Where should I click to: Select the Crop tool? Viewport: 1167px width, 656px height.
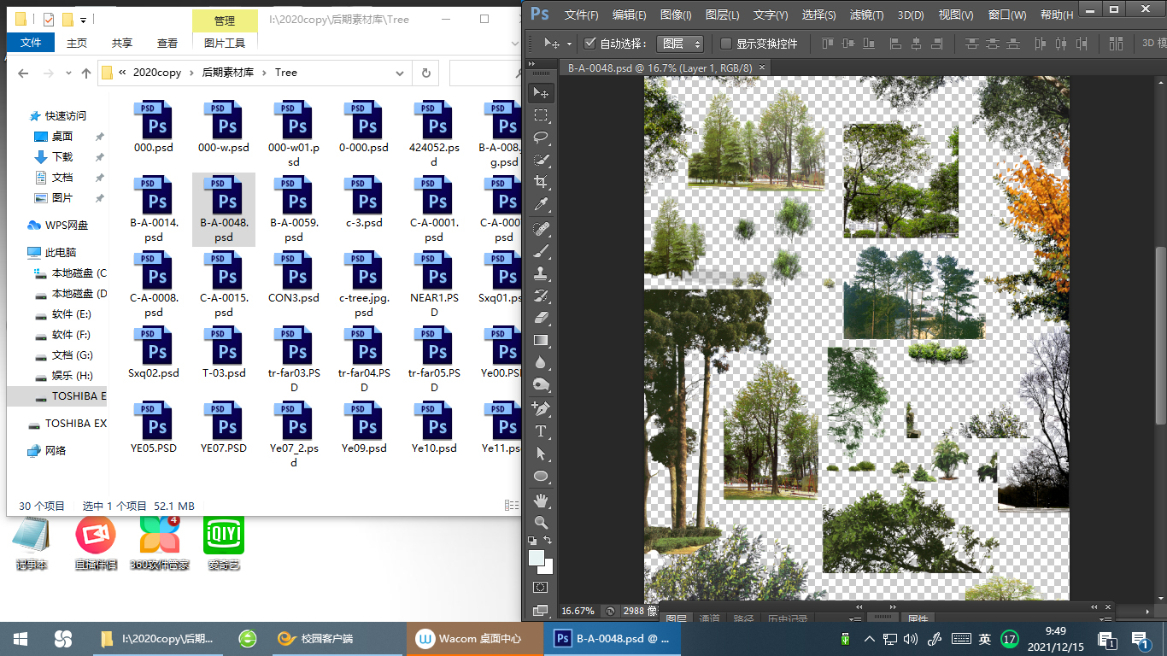point(541,182)
